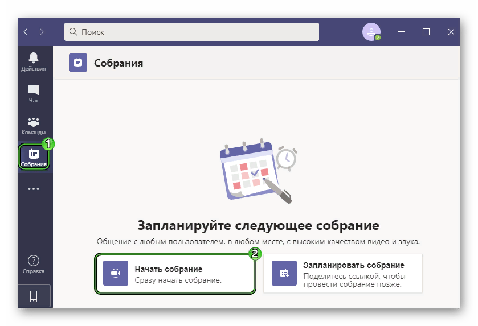Screen dimensions: 478x326
Task: Click the Начать собрание button
Action: coord(175,274)
